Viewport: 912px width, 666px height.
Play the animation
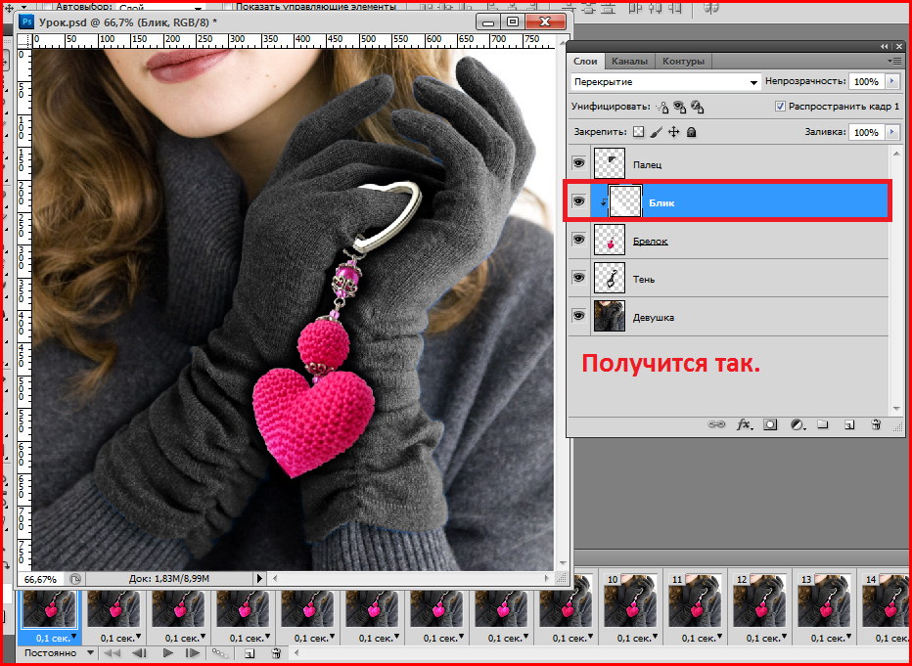click(x=168, y=653)
